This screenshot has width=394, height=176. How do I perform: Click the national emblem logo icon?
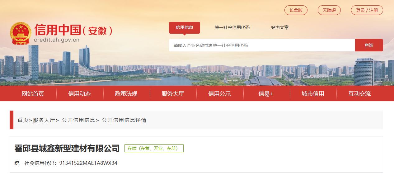pyautogui.click(x=21, y=34)
